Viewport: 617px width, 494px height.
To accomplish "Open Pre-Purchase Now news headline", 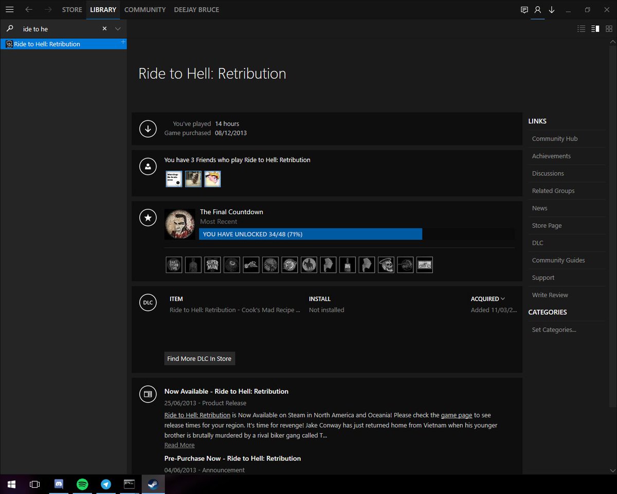I will point(232,458).
